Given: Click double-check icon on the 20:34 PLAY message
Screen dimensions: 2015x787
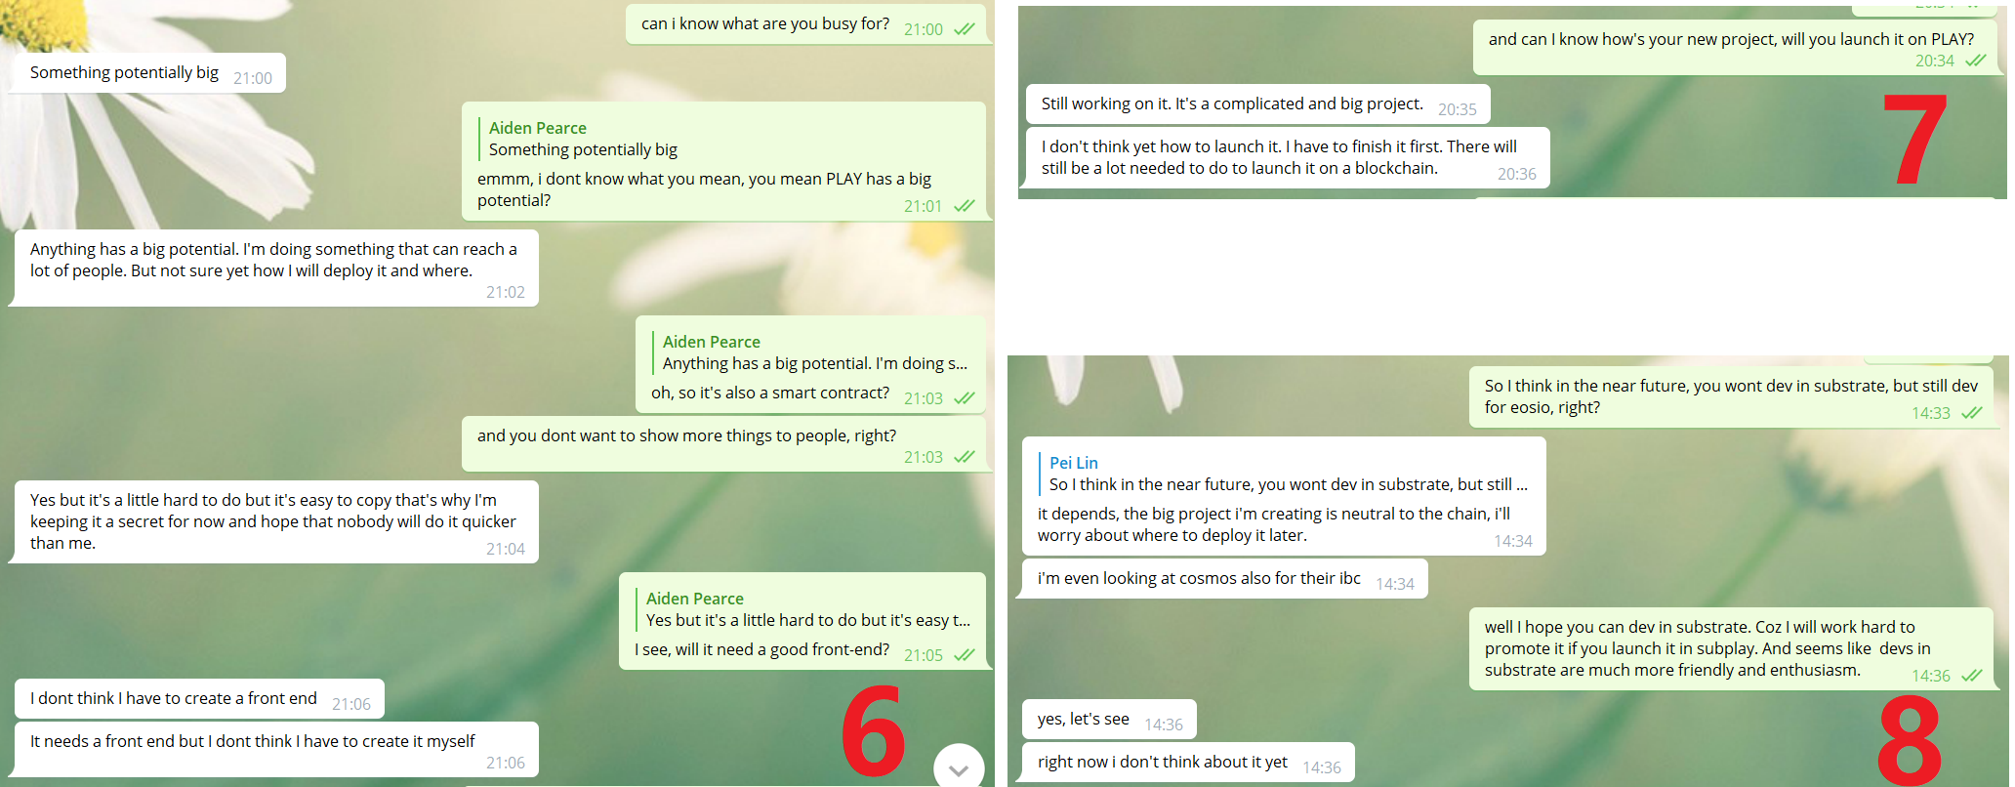Looking at the screenshot, I should tap(1976, 61).
